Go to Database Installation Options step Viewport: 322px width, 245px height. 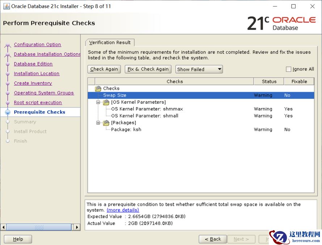tap(47, 54)
